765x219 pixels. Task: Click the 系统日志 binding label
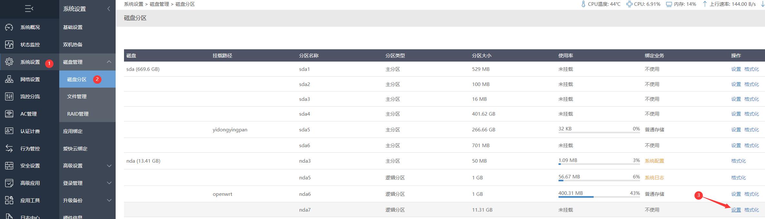click(x=655, y=178)
